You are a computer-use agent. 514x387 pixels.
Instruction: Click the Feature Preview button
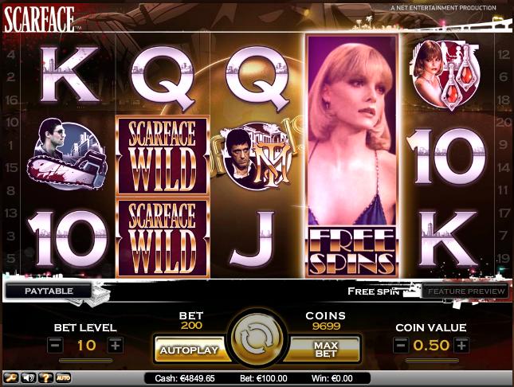(x=466, y=291)
